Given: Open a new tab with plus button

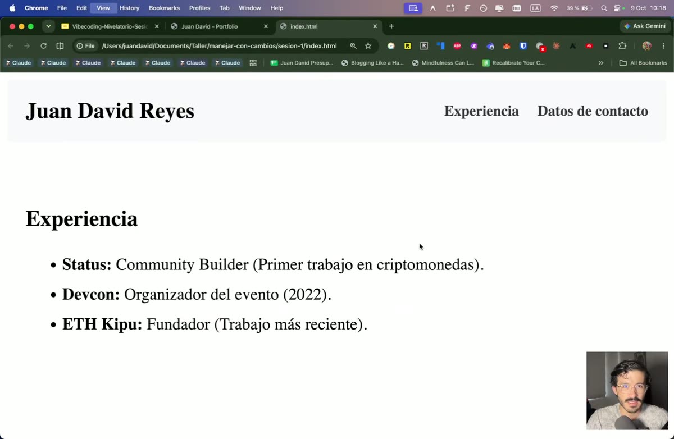Looking at the screenshot, I should [x=391, y=26].
